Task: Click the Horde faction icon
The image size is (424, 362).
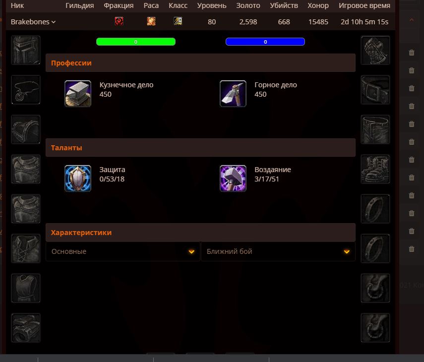Action: [x=119, y=21]
